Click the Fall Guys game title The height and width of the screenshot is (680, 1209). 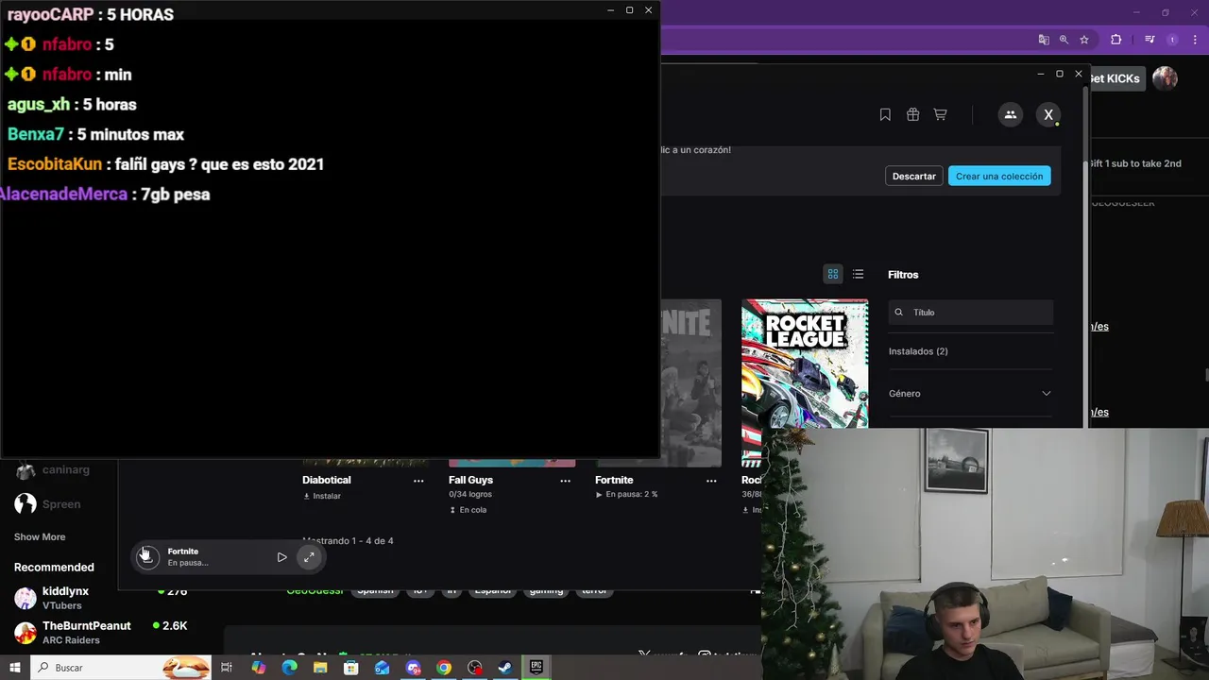470,480
